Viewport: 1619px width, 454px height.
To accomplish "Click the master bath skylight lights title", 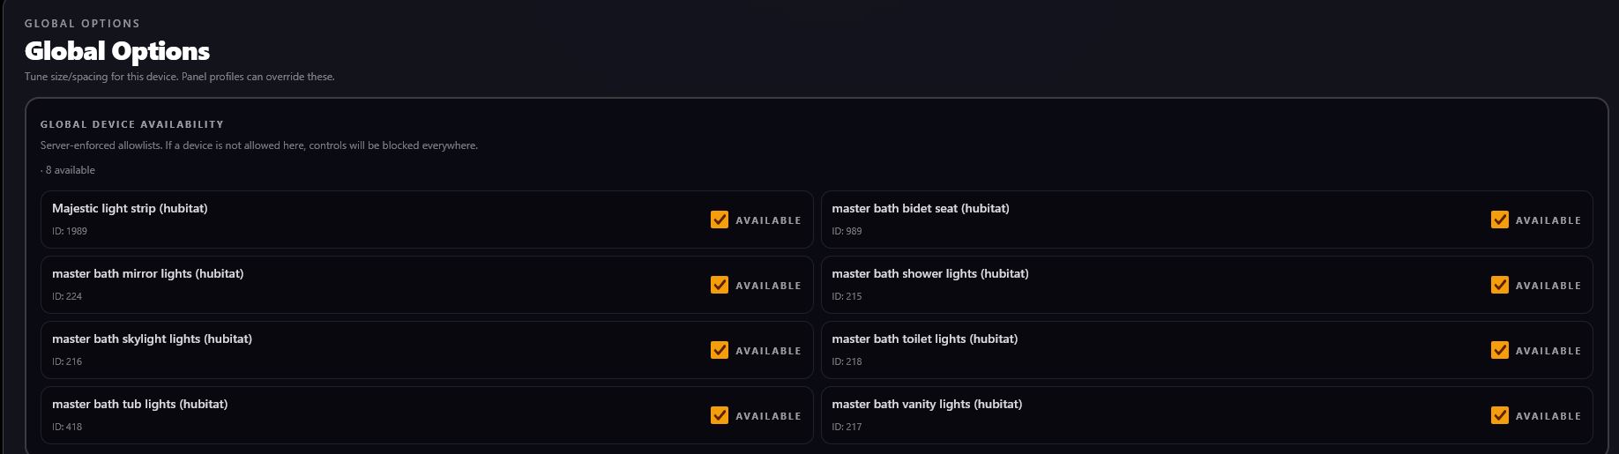I will (152, 339).
